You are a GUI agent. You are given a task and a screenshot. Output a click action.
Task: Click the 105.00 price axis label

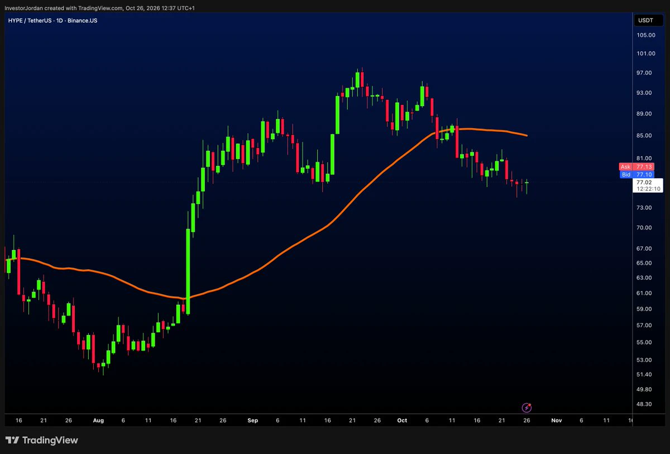click(x=645, y=35)
